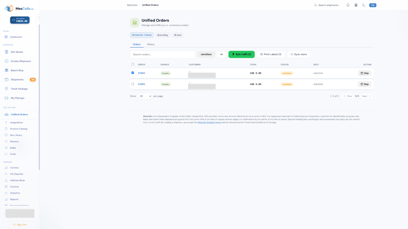Click the Shipments box icon
The width and height of the screenshot is (408, 229).
tap(7, 80)
